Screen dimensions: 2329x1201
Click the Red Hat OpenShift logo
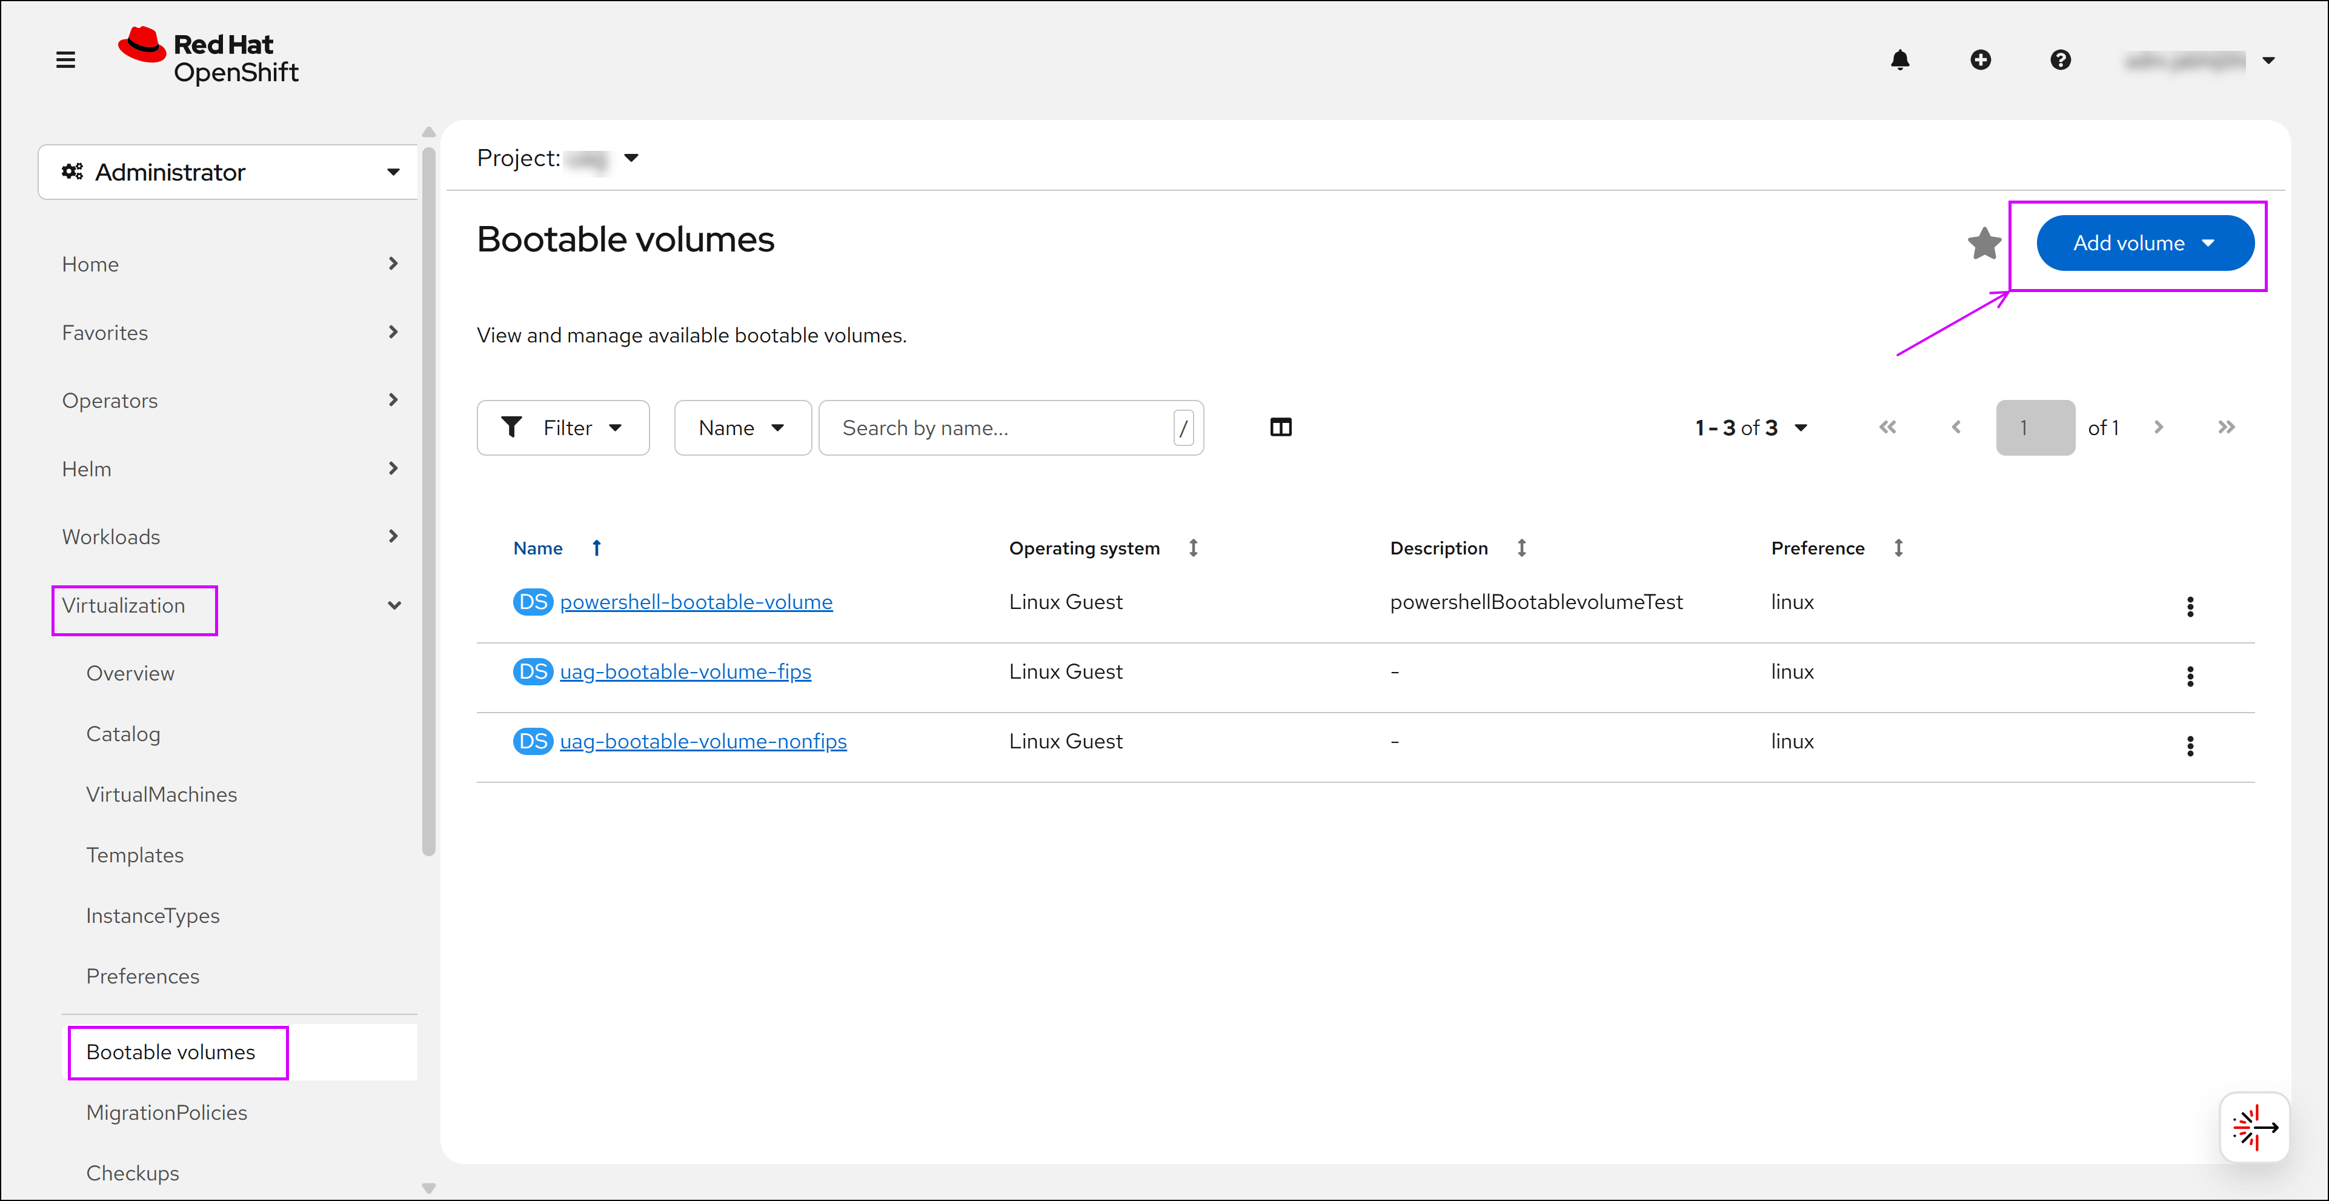click(208, 56)
